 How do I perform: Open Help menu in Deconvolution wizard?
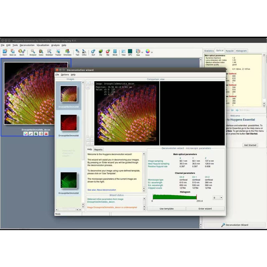point(73,75)
